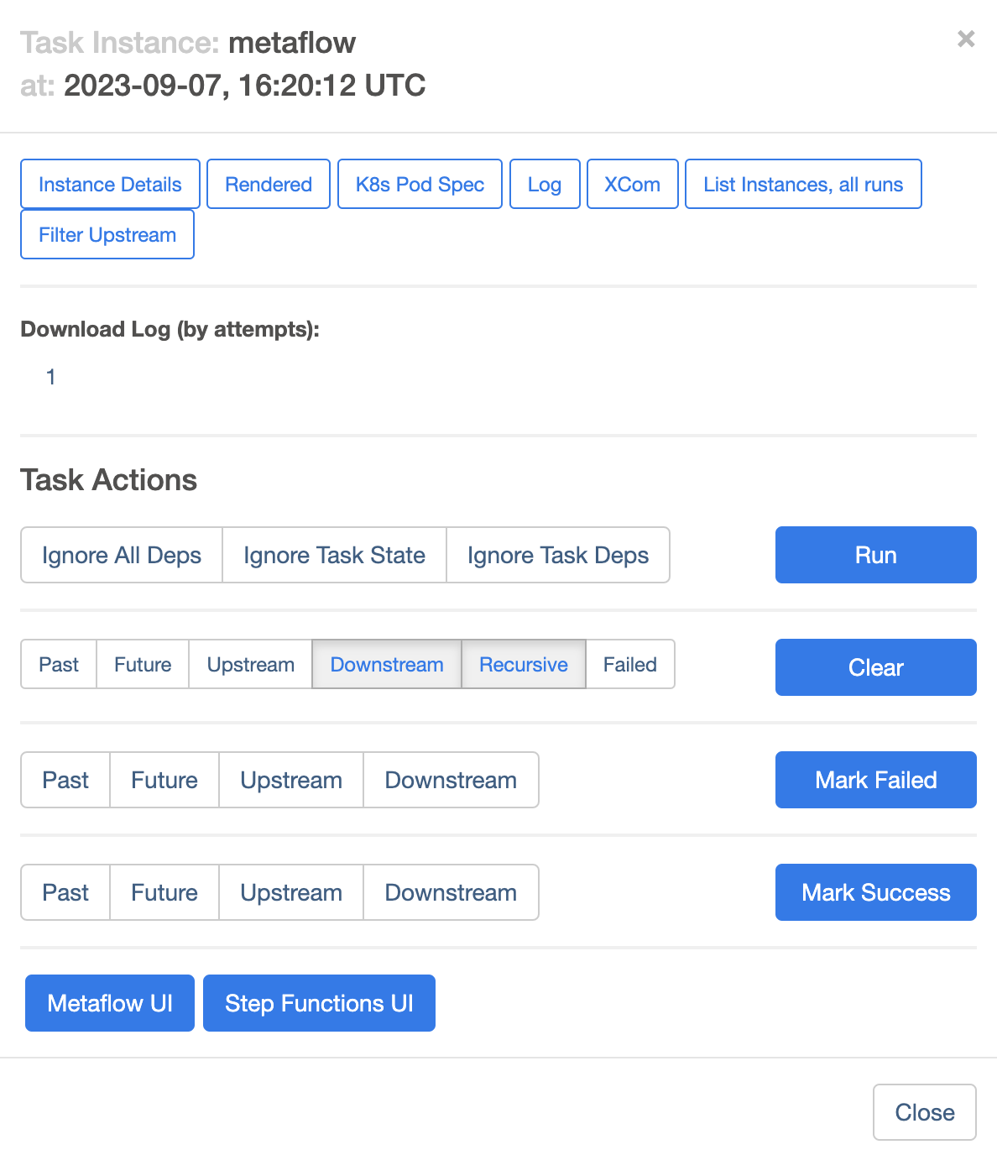Open the XCom tab
Image resolution: width=997 pixels, height=1155 pixels.
(x=632, y=184)
